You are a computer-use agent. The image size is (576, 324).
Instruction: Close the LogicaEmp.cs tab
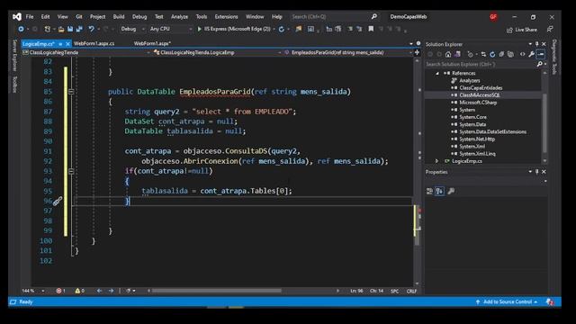67,44
